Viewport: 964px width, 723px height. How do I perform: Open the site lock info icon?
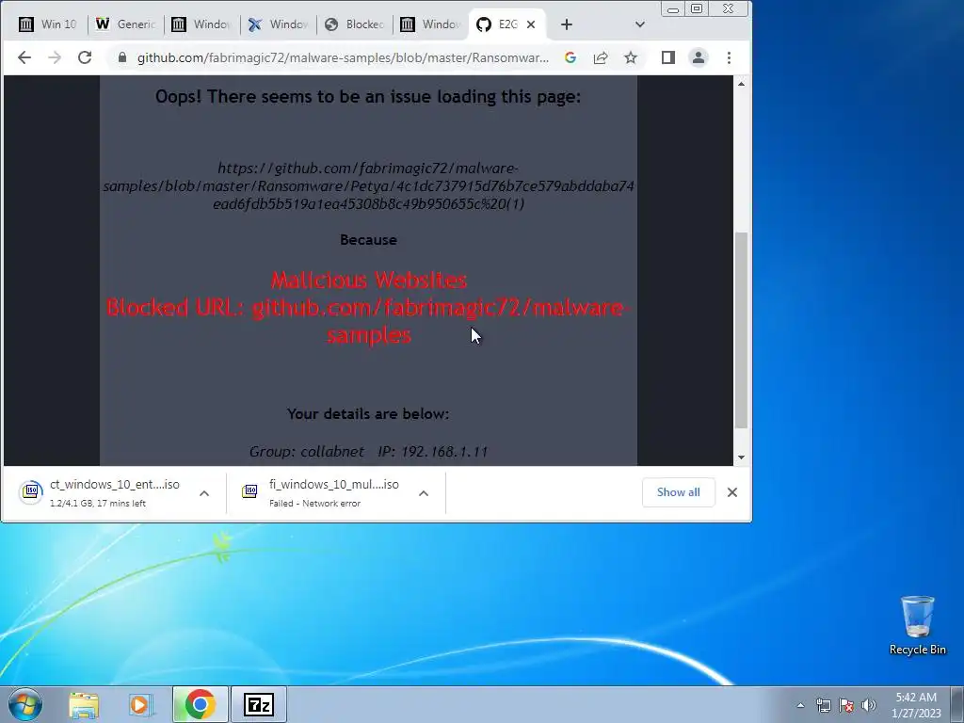click(x=122, y=57)
